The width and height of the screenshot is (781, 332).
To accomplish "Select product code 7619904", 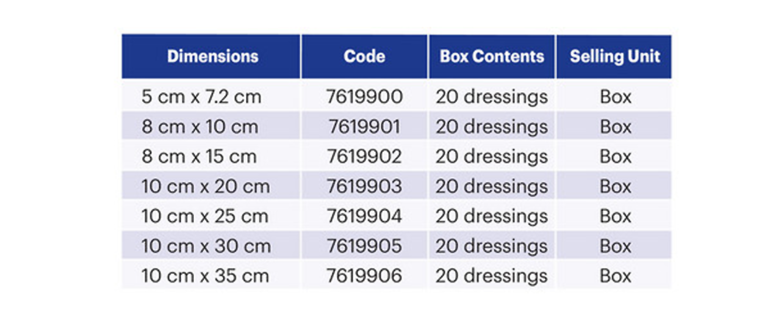I will (364, 217).
